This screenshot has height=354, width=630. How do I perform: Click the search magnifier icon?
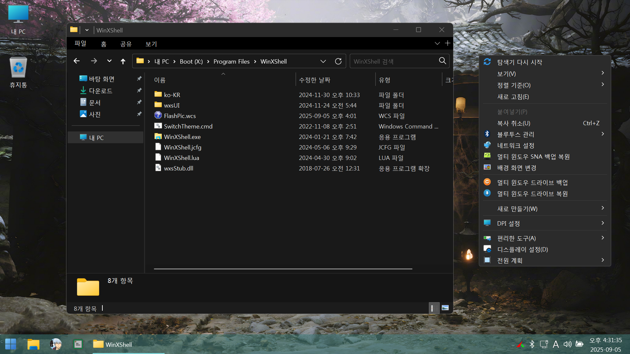[442, 61]
